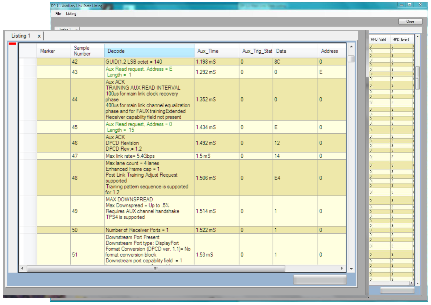Click the Aux_Trig_Stat column header
The image size is (431, 305).
256,51
